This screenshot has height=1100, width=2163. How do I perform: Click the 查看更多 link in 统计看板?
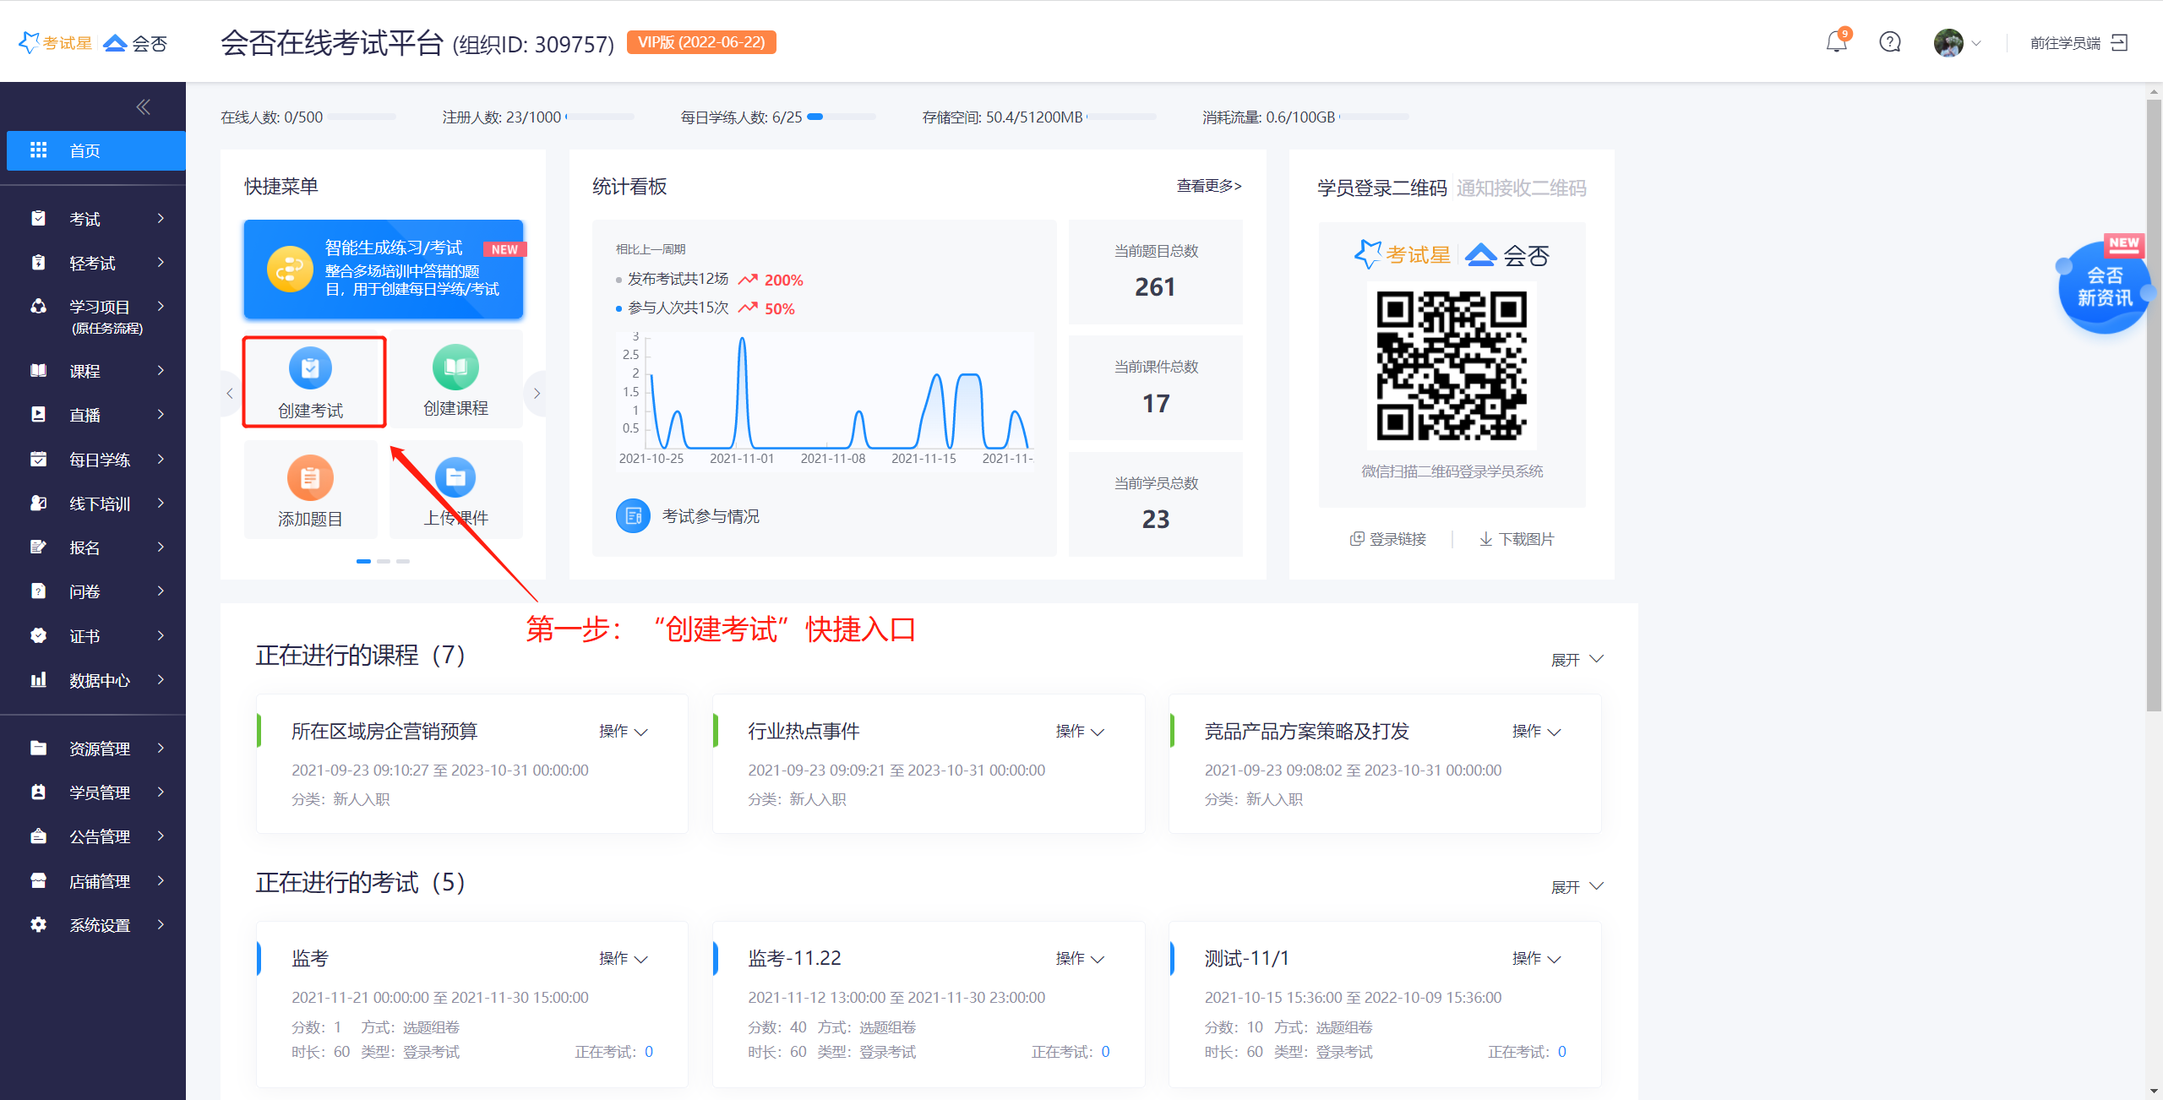(x=1208, y=186)
